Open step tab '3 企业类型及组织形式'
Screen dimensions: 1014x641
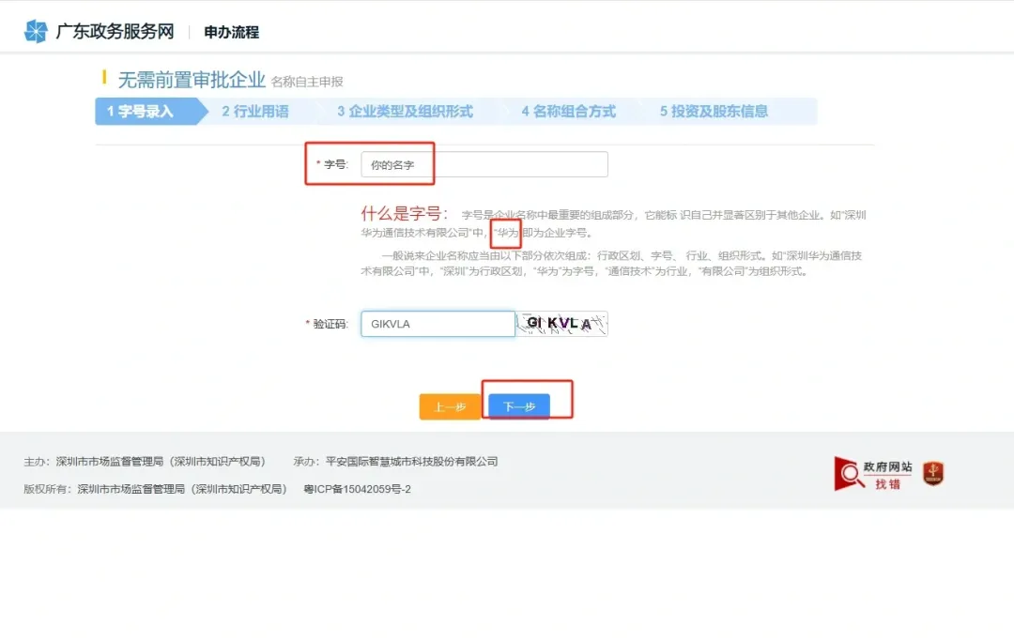tap(406, 111)
